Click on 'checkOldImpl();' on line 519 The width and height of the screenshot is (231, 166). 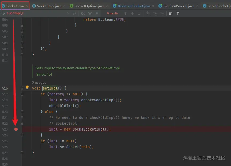[65, 106]
